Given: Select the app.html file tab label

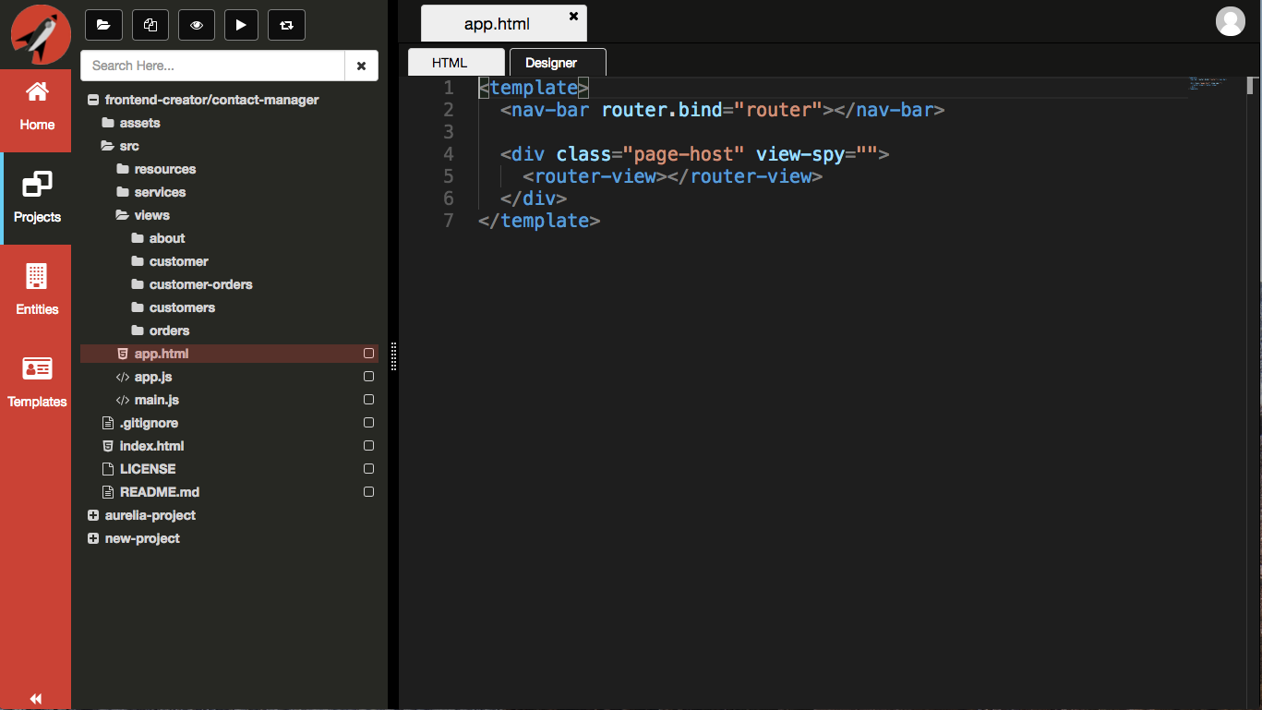Looking at the screenshot, I should [497, 24].
